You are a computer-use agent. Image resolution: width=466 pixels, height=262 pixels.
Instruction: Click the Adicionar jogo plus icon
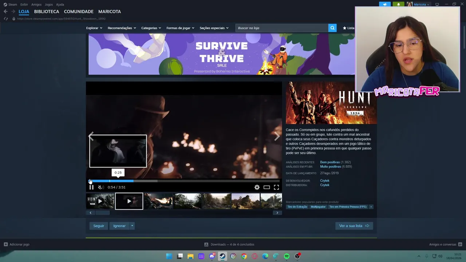5,245
